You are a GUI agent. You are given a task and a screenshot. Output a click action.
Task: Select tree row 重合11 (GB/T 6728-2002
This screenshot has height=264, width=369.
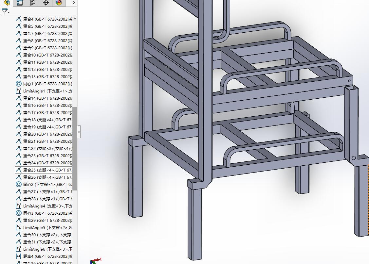coord(44,62)
